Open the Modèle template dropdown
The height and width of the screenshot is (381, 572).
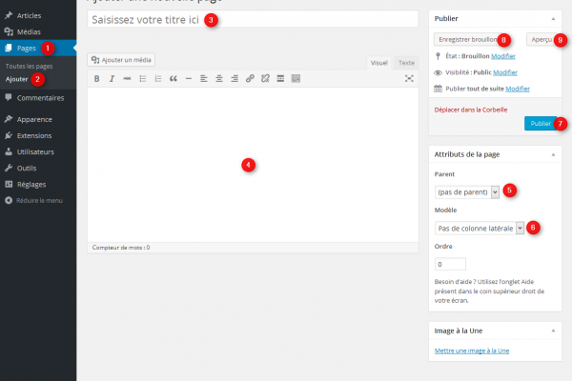[480, 228]
